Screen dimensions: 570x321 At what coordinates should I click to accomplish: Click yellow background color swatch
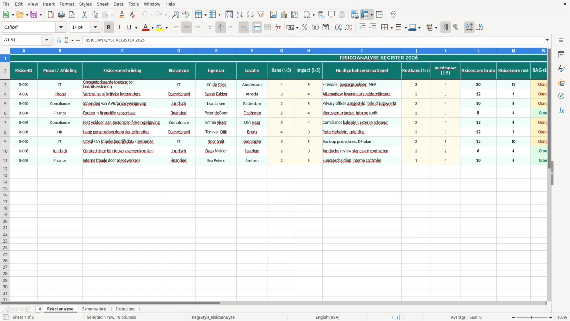[x=160, y=28]
